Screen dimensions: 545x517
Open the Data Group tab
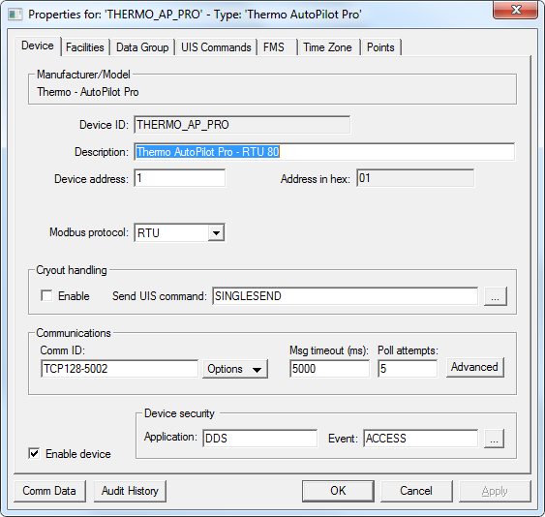coord(142,47)
